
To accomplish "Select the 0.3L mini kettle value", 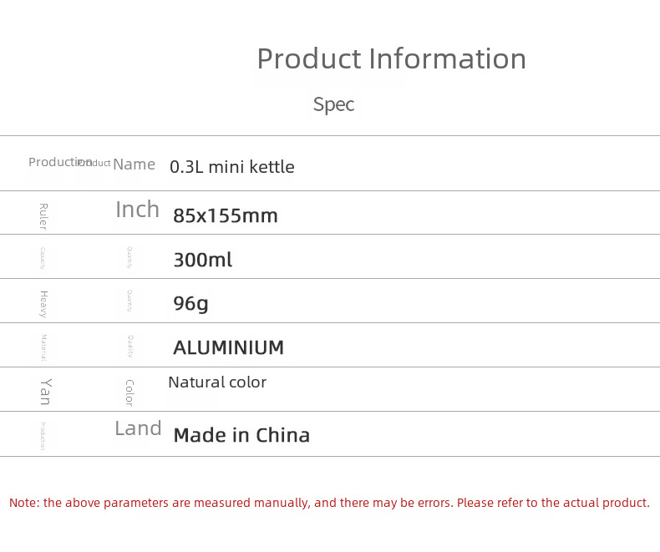I will [231, 167].
